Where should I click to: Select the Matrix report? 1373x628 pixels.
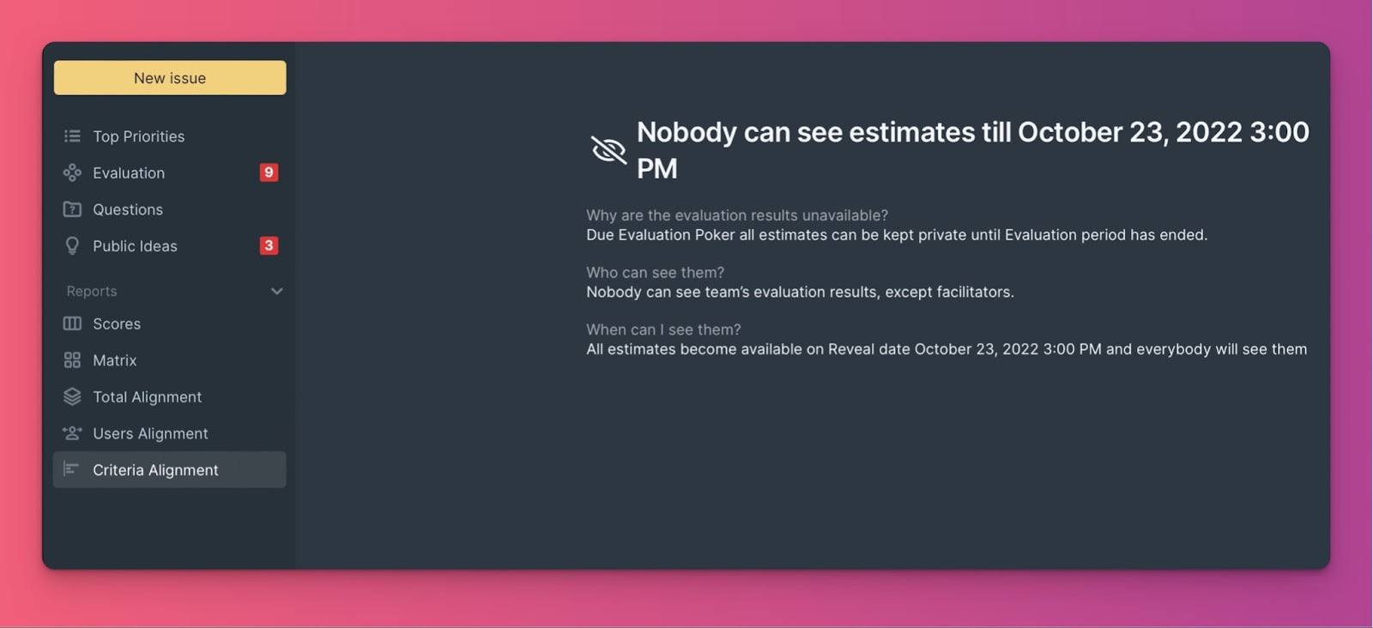(115, 360)
